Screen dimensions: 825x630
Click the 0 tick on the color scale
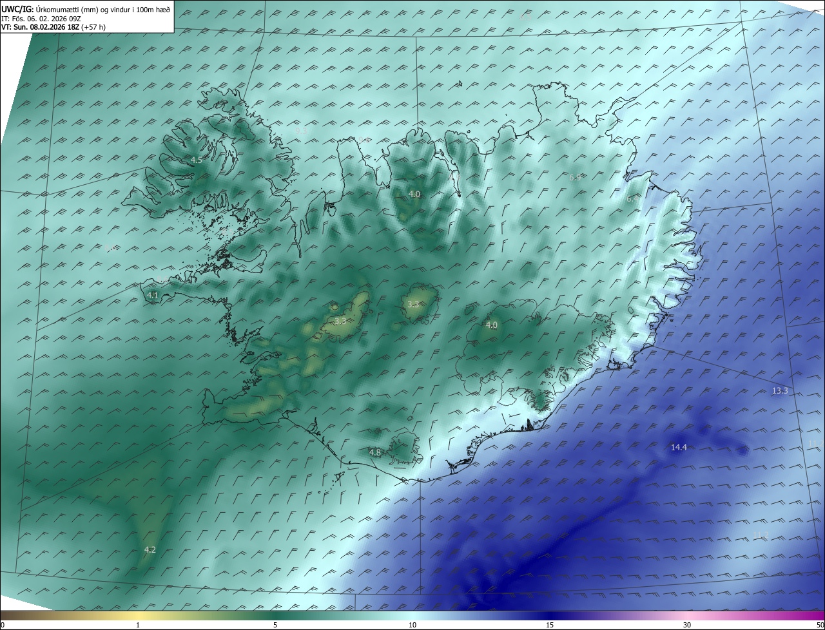point(3,625)
